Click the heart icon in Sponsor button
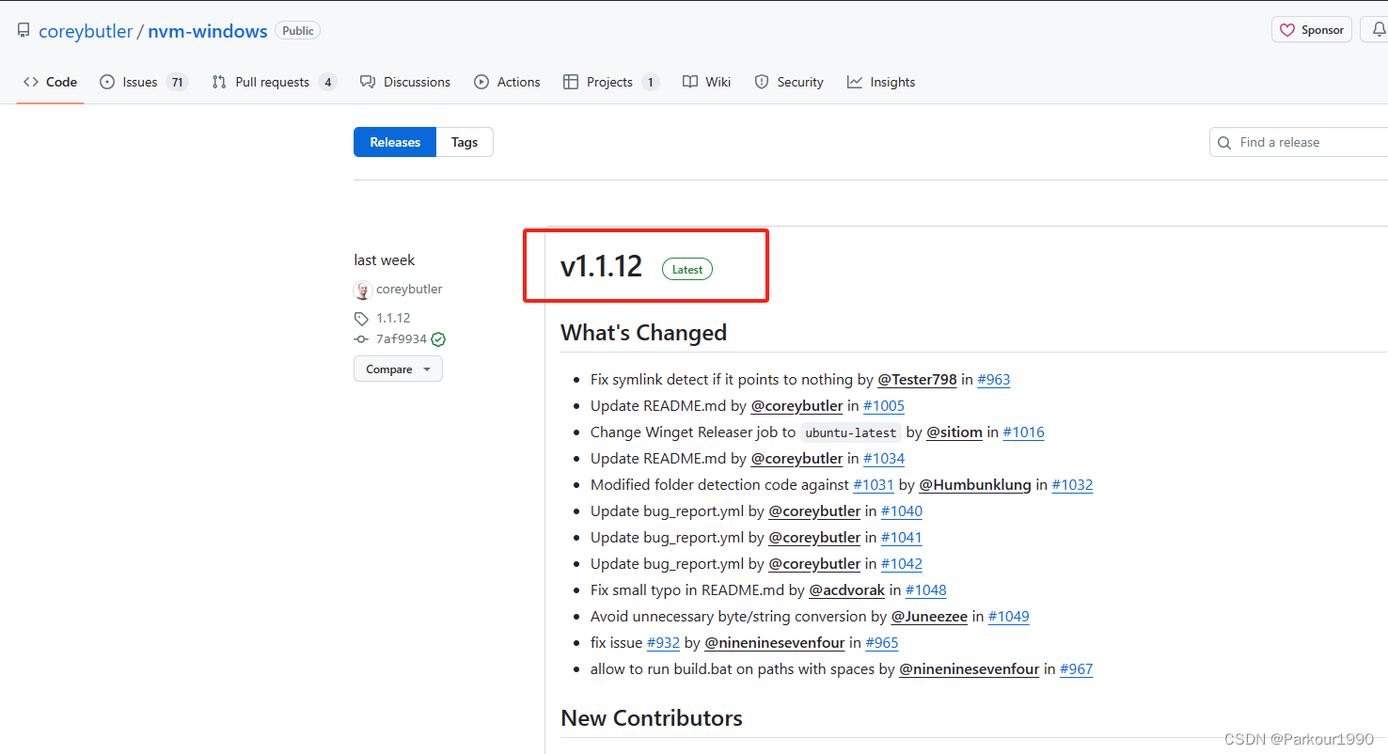The height and width of the screenshot is (754, 1388). tap(1288, 30)
